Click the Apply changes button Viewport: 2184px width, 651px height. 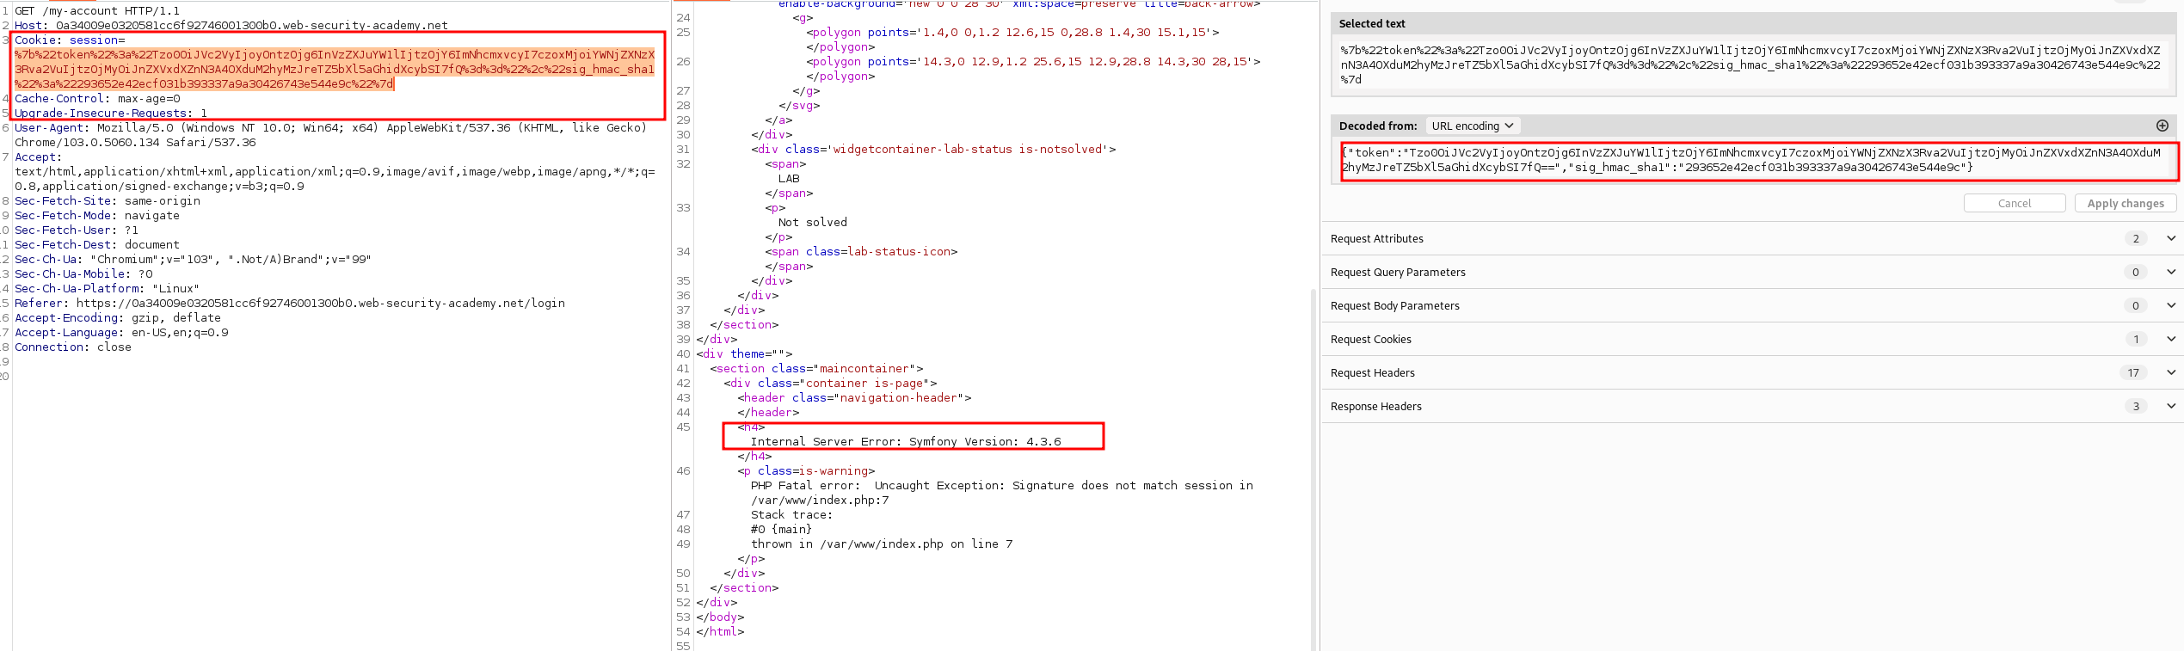pos(2125,203)
